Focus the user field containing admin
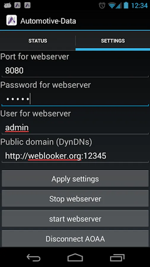This screenshot has width=150, height=267. click(x=75, y=128)
